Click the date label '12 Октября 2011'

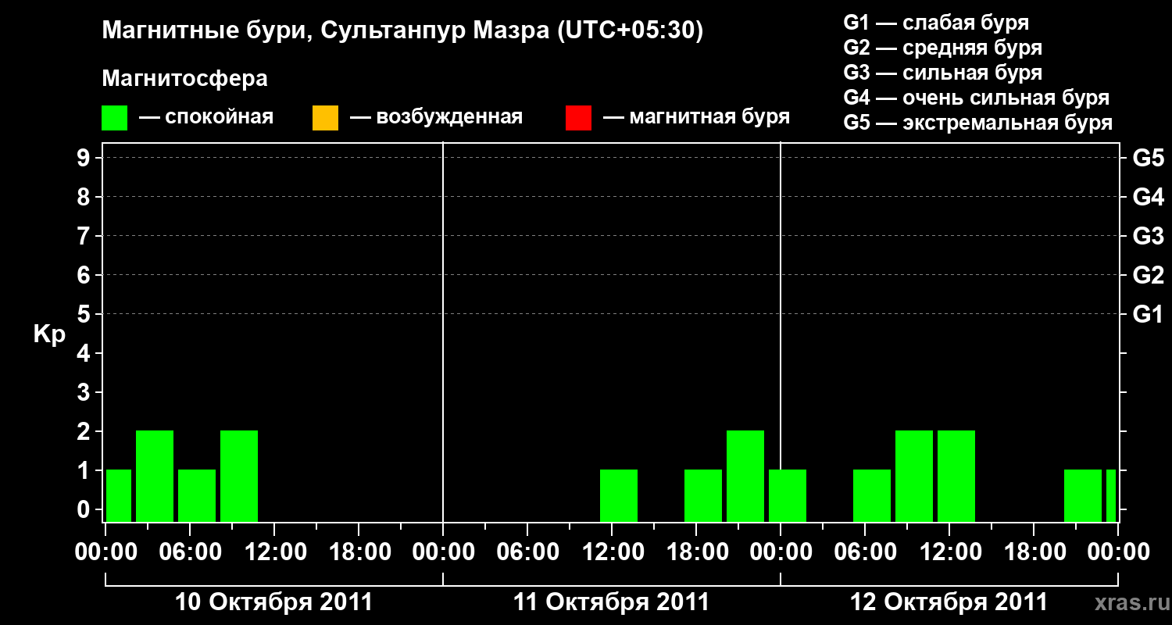click(x=949, y=602)
